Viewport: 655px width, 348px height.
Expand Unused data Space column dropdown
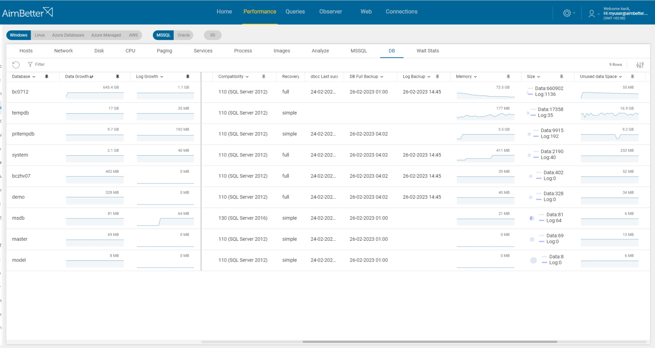[621, 77]
